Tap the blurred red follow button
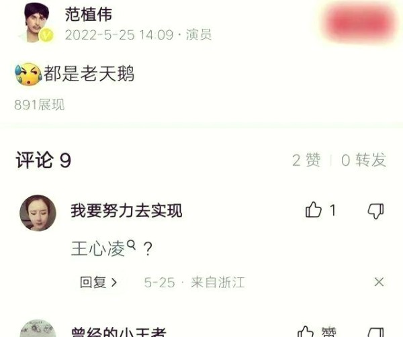The width and height of the screenshot is (403, 337). click(360, 21)
